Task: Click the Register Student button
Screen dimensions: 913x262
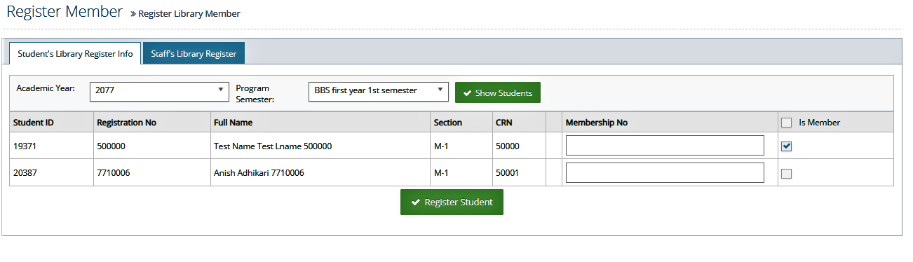Action: click(x=452, y=202)
